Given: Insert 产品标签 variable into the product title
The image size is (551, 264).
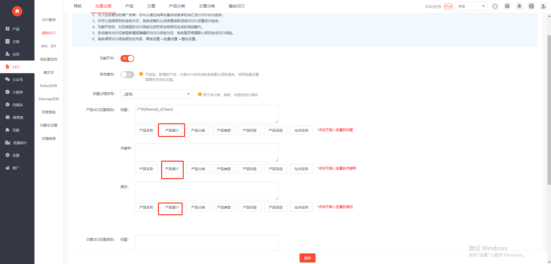Looking at the screenshot, I should point(250,130).
